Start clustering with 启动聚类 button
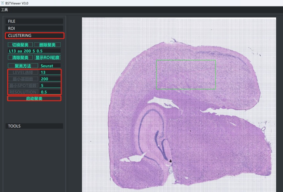 tap(34, 98)
